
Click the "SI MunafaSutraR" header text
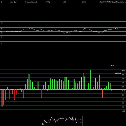[x=31, y=2]
